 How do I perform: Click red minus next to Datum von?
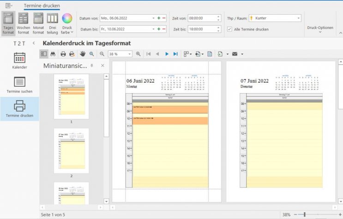[164, 18]
